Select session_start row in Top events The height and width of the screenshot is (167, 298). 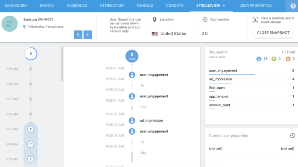pyautogui.click(x=252, y=105)
